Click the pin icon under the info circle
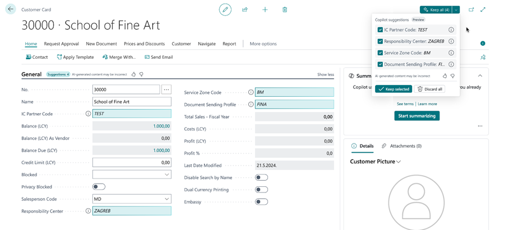 (483, 57)
